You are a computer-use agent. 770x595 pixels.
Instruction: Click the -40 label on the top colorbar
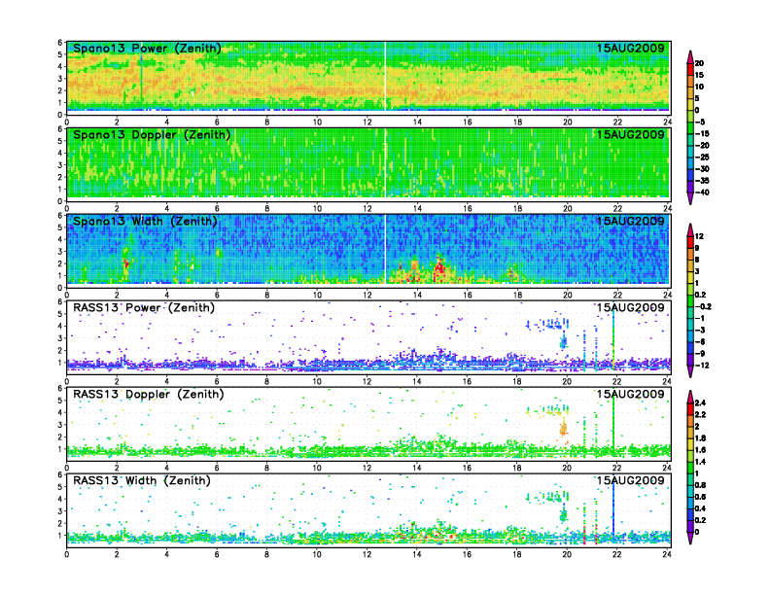[702, 192]
